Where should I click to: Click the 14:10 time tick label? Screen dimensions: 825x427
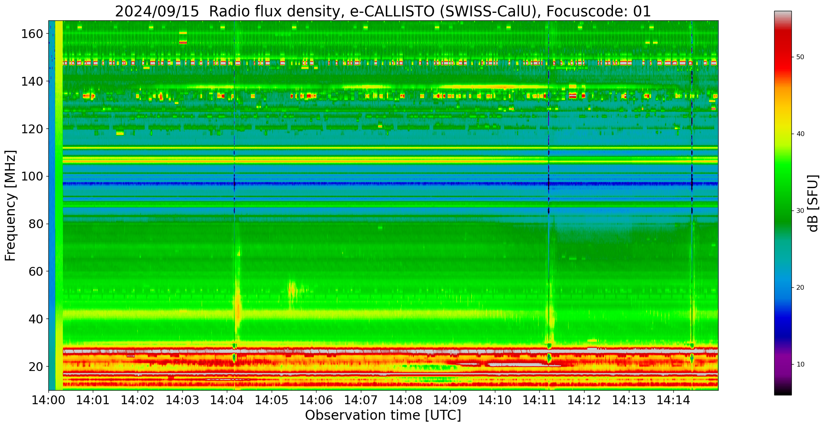495,401
